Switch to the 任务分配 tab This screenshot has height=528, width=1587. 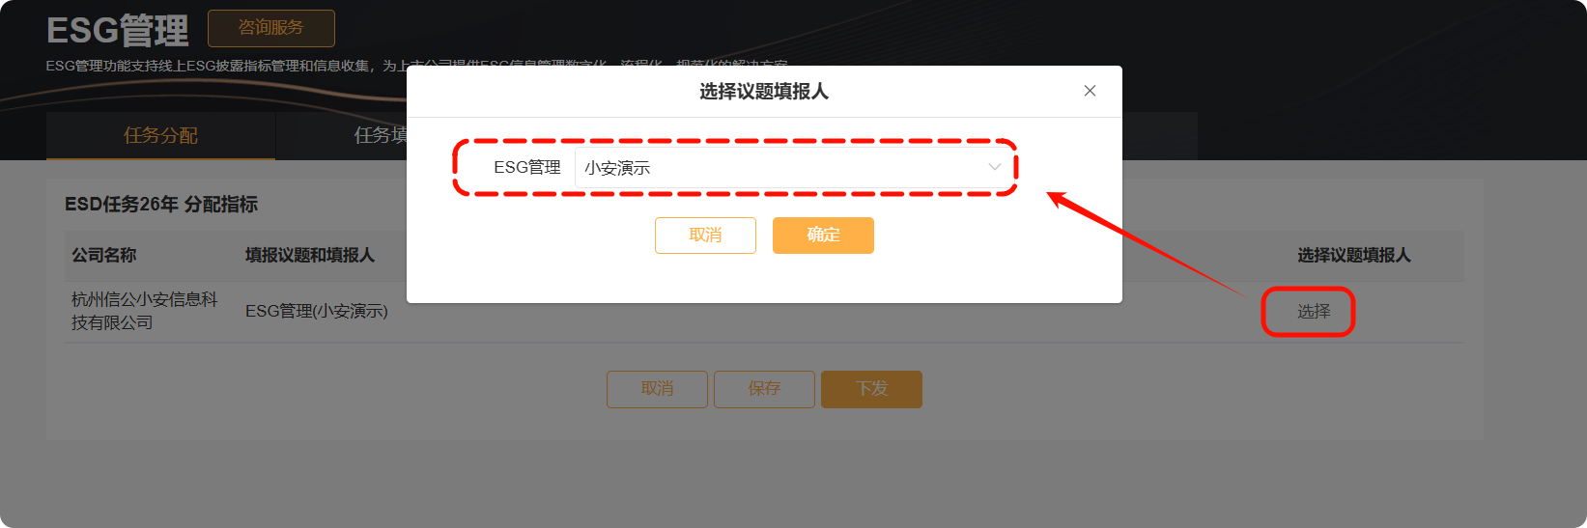click(160, 136)
